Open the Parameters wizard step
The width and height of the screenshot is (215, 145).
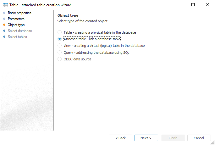click(16, 19)
